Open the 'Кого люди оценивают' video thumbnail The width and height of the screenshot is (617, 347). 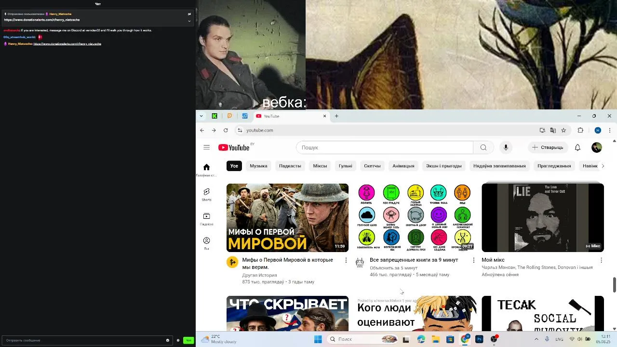[x=415, y=313]
